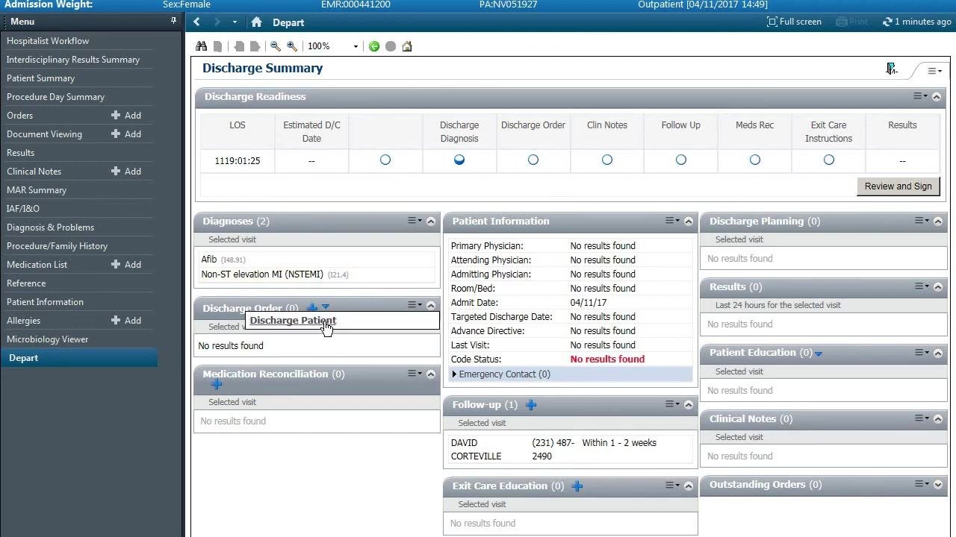Select Microbiology Viewer menu item
Image resolution: width=956 pixels, height=537 pixels.
pyautogui.click(x=48, y=339)
